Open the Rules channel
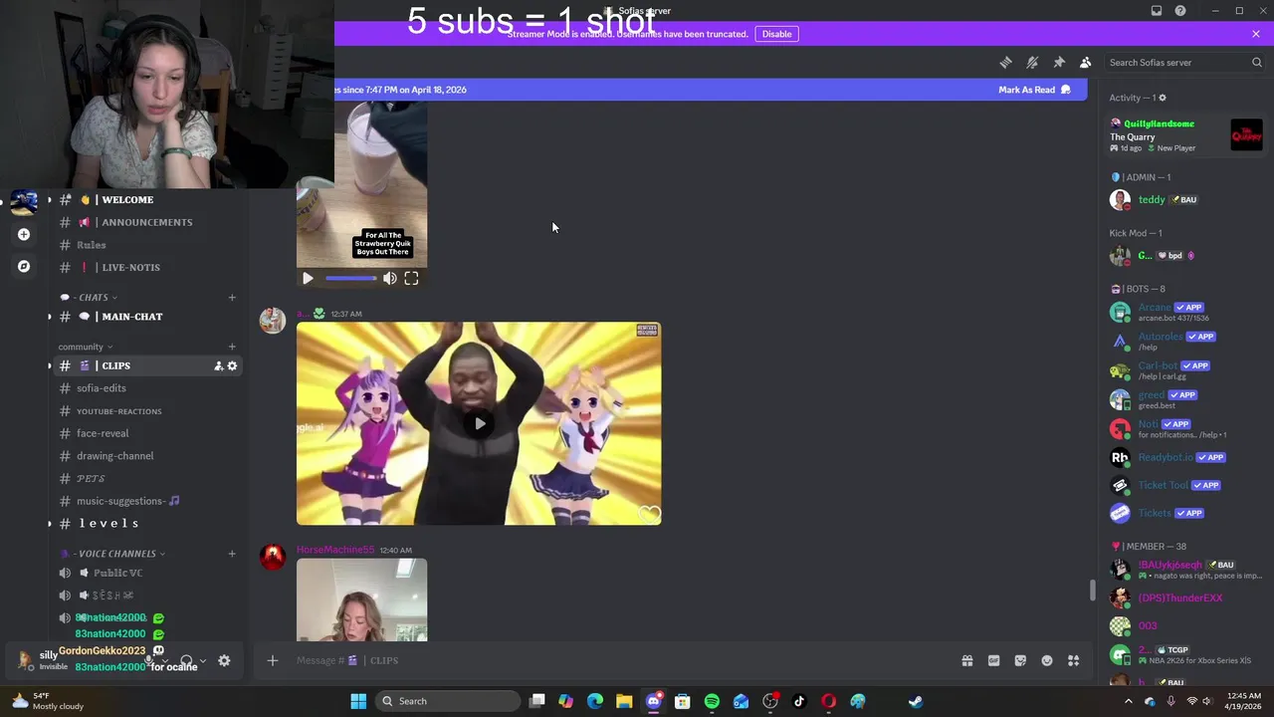This screenshot has width=1274, height=717. pyautogui.click(x=145, y=245)
